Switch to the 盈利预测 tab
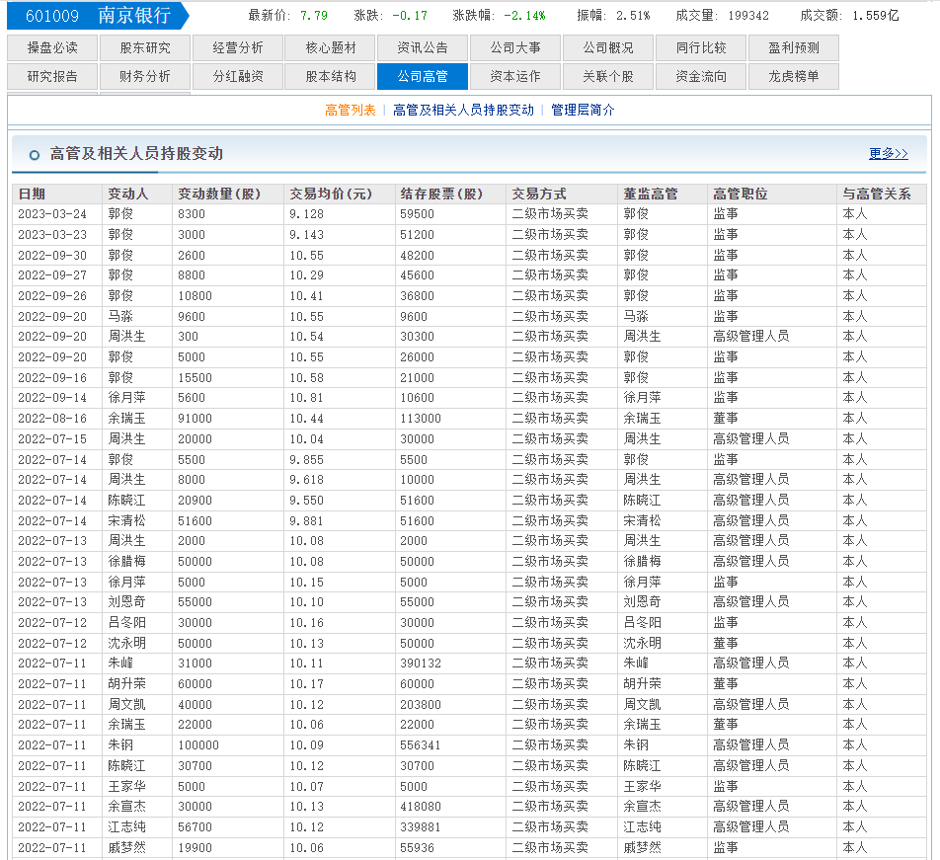Screen dimensions: 940x860 (x=793, y=48)
